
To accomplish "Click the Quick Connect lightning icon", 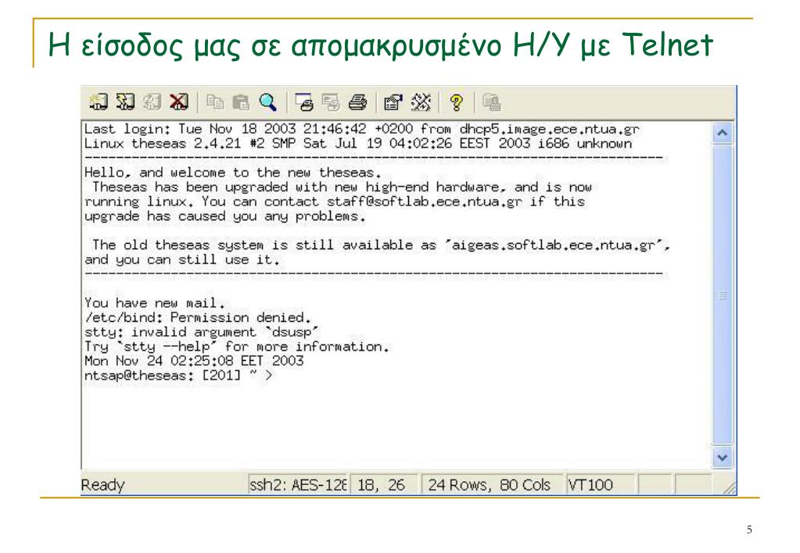I will 125,102.
